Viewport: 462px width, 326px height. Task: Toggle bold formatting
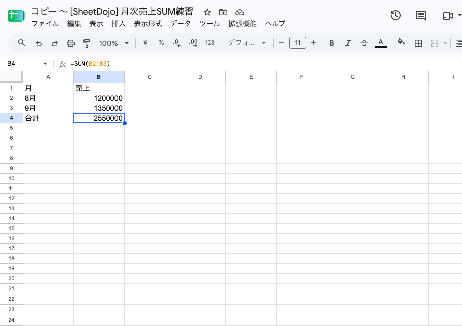(x=331, y=43)
